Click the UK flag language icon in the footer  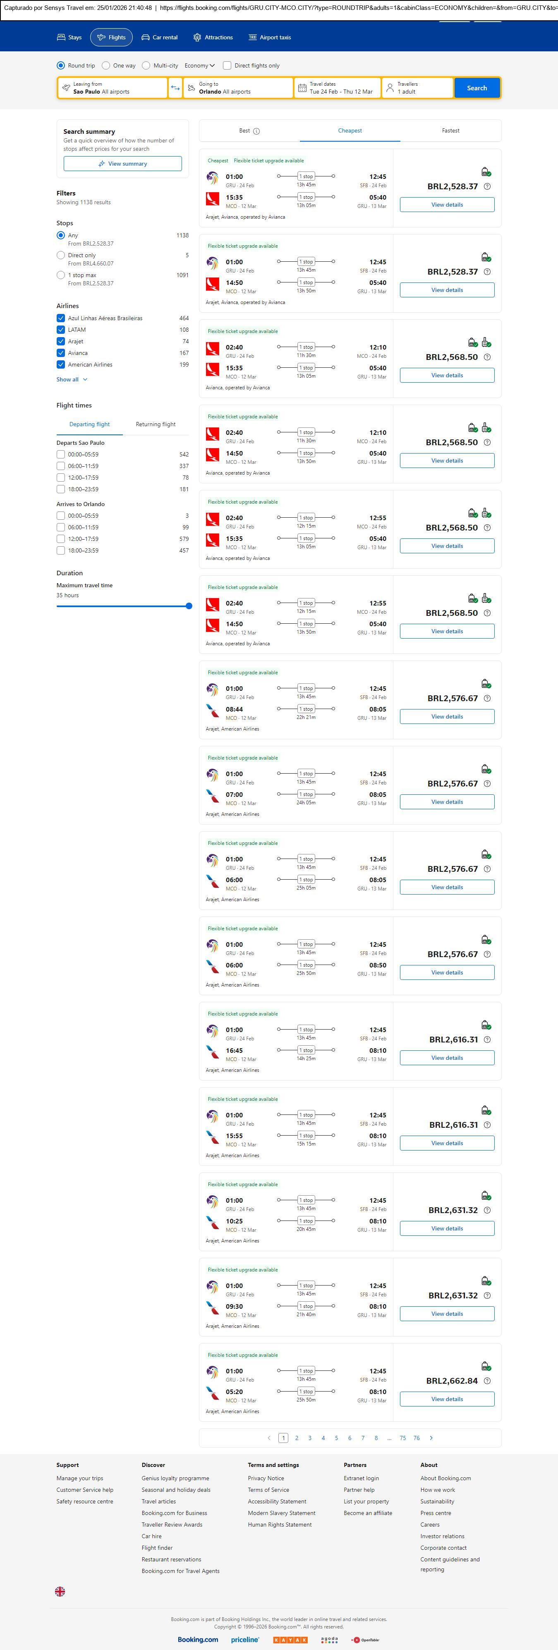pyautogui.click(x=60, y=1591)
